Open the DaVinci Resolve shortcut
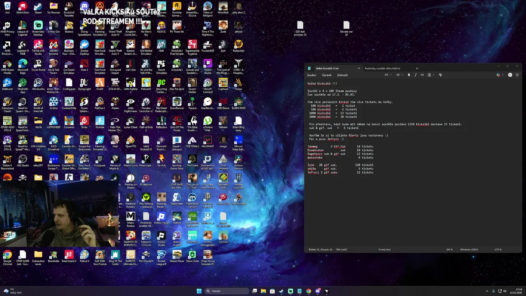This screenshot has height=296, width=526. [238, 161]
